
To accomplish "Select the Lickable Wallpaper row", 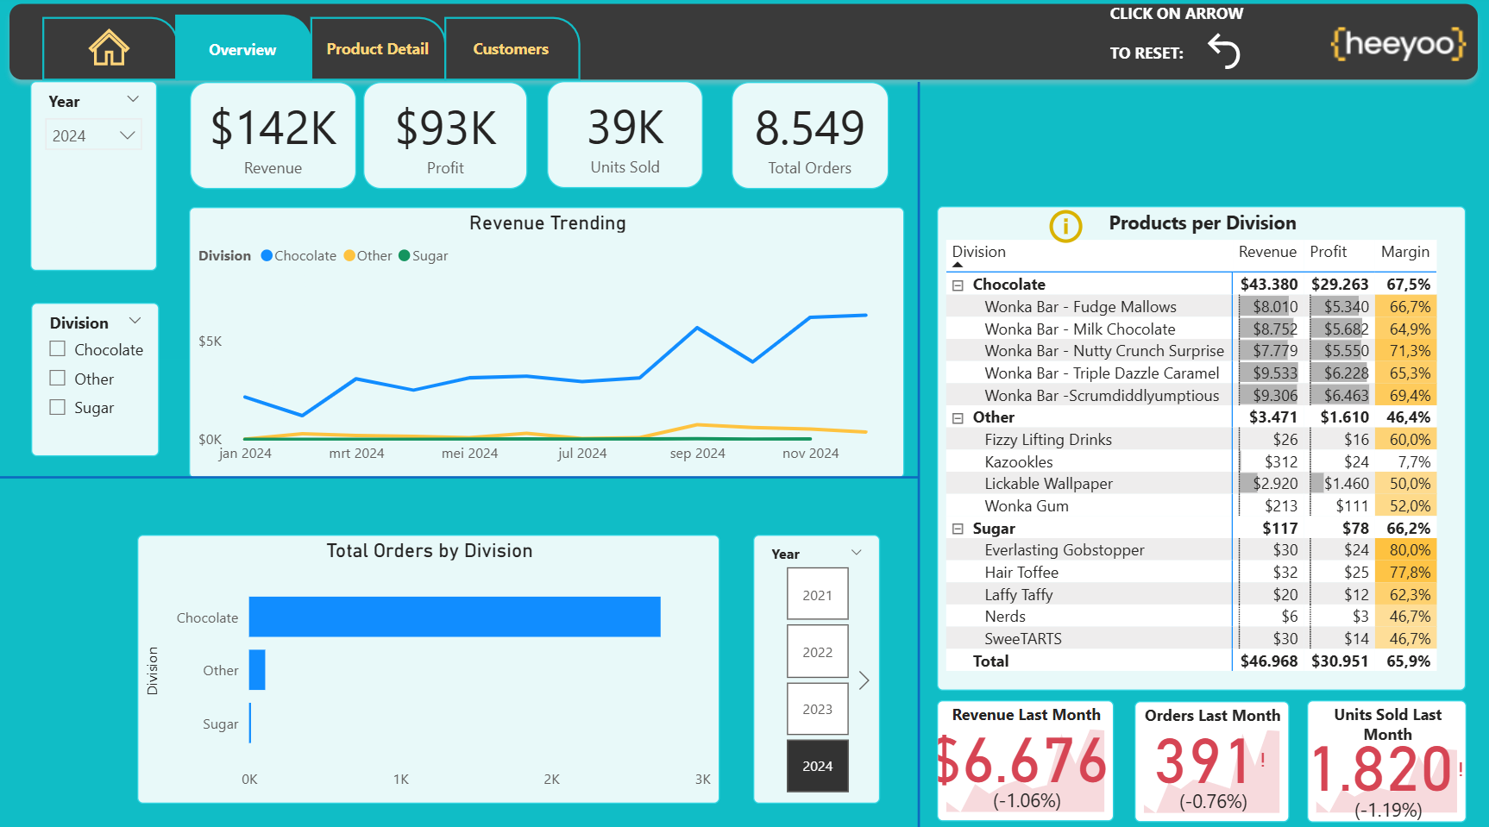I will (x=1191, y=484).
